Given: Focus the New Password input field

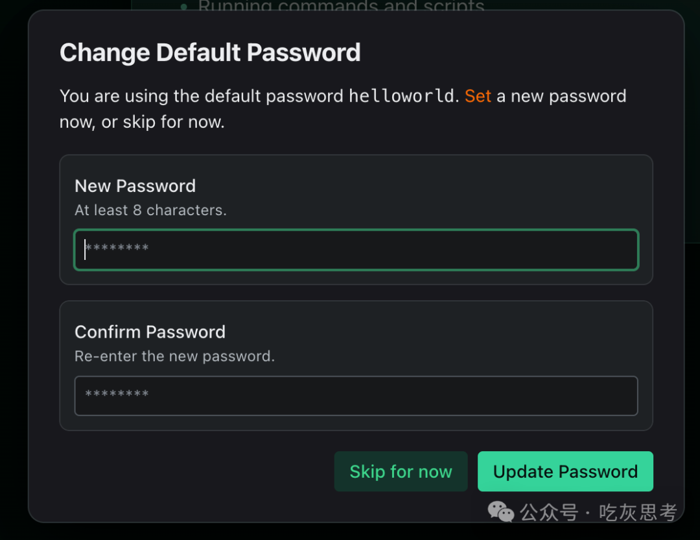Looking at the screenshot, I should [356, 250].
